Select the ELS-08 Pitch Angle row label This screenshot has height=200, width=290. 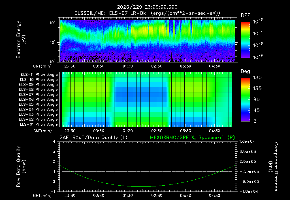[39, 90]
